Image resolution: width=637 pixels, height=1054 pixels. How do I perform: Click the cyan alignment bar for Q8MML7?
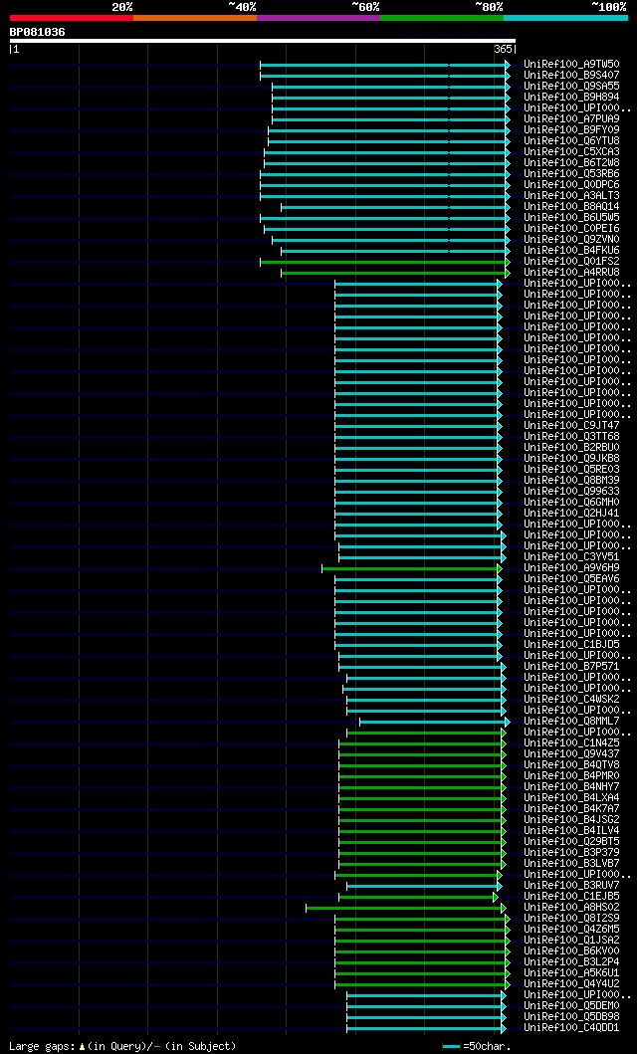(435, 722)
